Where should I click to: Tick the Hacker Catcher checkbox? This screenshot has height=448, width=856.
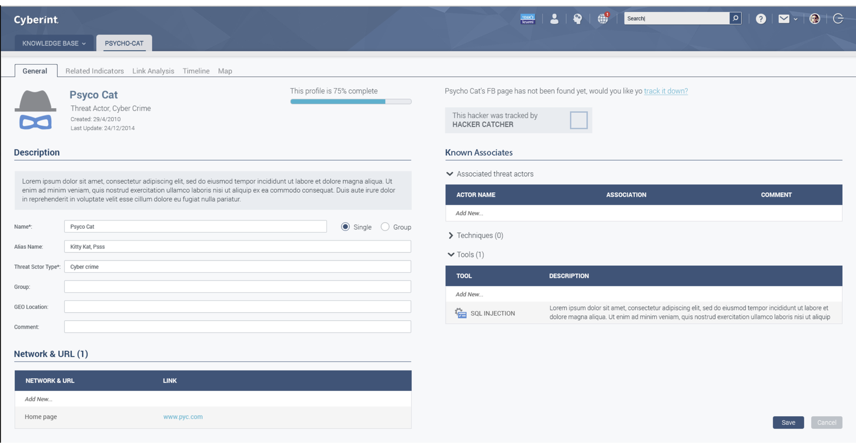coord(579,120)
